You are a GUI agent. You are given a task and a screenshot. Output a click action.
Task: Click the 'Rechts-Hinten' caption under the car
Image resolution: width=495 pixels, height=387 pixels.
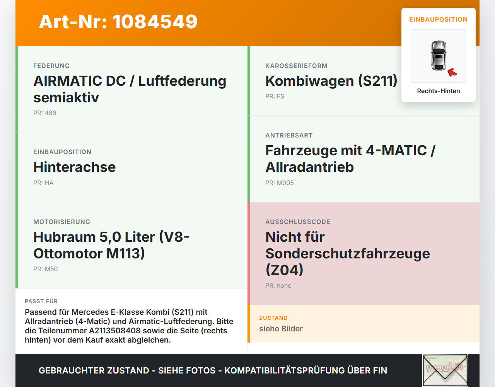click(x=439, y=91)
